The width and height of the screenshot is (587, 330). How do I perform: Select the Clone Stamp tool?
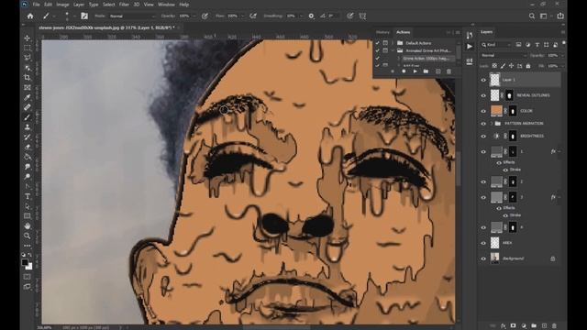pos(28,126)
